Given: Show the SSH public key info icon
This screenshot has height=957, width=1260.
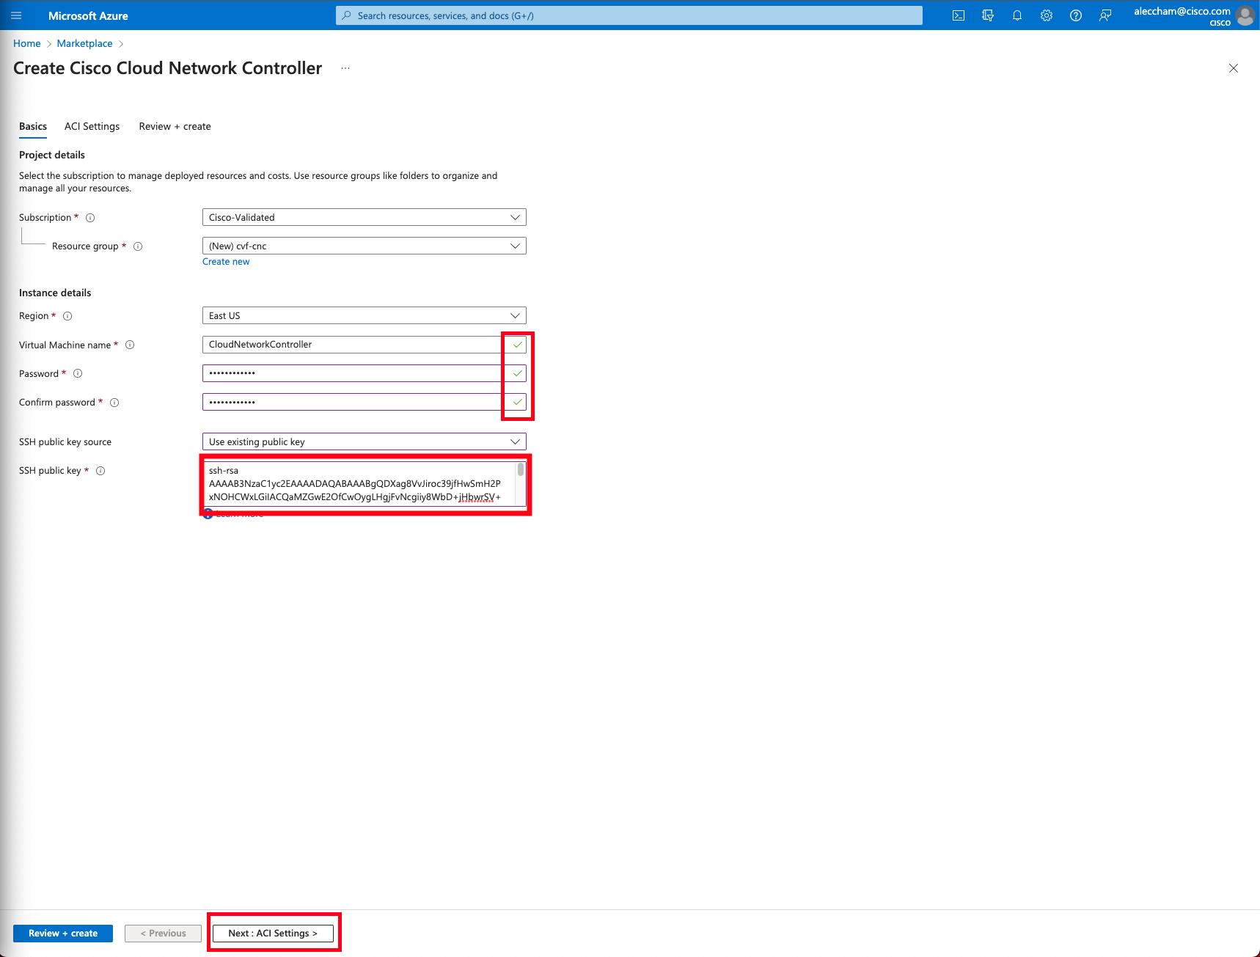Looking at the screenshot, I should pos(100,471).
